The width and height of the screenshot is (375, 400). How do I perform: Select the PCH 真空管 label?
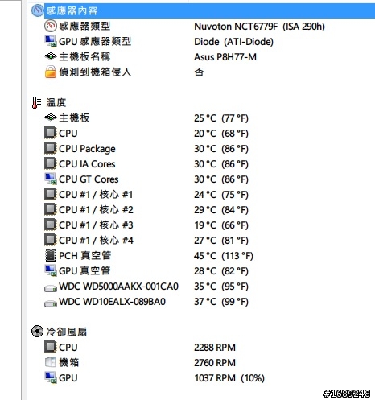(x=84, y=256)
